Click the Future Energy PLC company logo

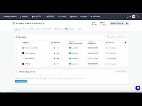(23, 48)
